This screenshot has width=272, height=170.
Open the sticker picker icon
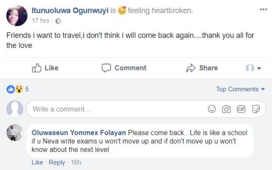256,109
